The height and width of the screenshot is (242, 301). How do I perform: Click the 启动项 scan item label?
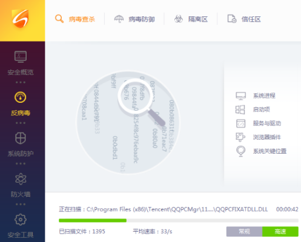point(262,110)
